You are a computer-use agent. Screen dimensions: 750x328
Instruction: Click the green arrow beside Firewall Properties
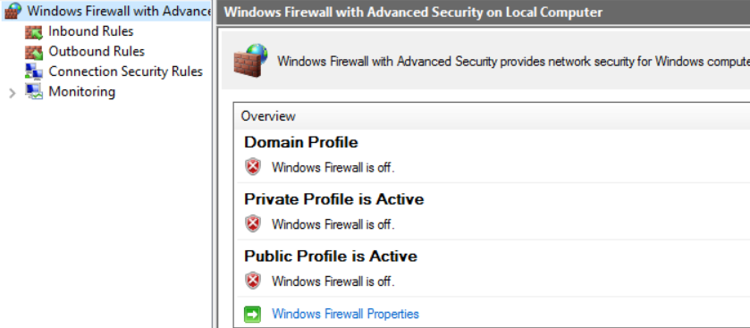click(253, 314)
